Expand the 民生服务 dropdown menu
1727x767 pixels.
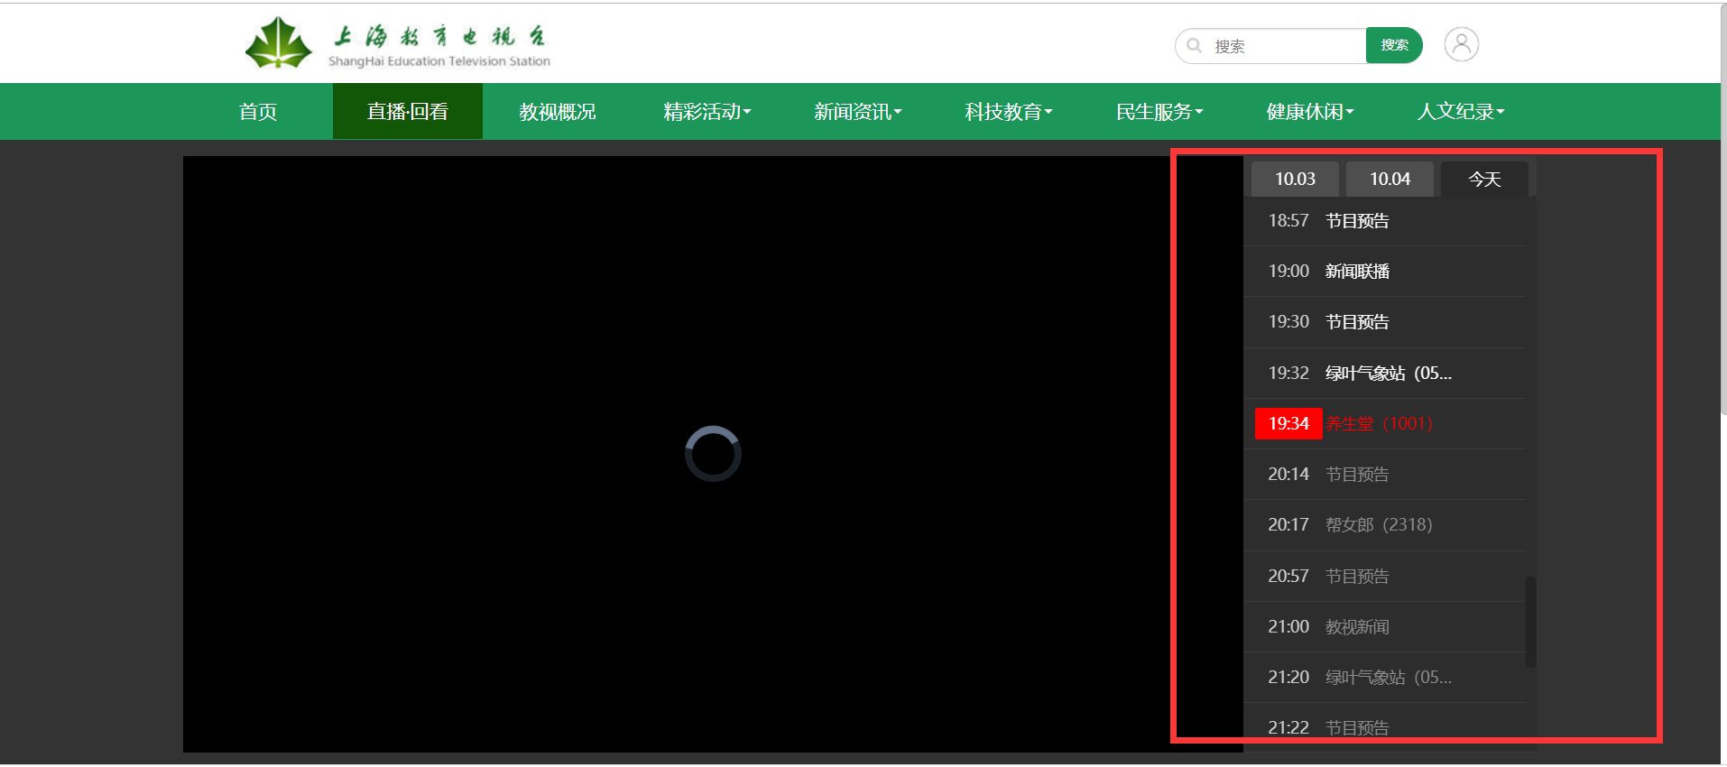pos(1159,112)
